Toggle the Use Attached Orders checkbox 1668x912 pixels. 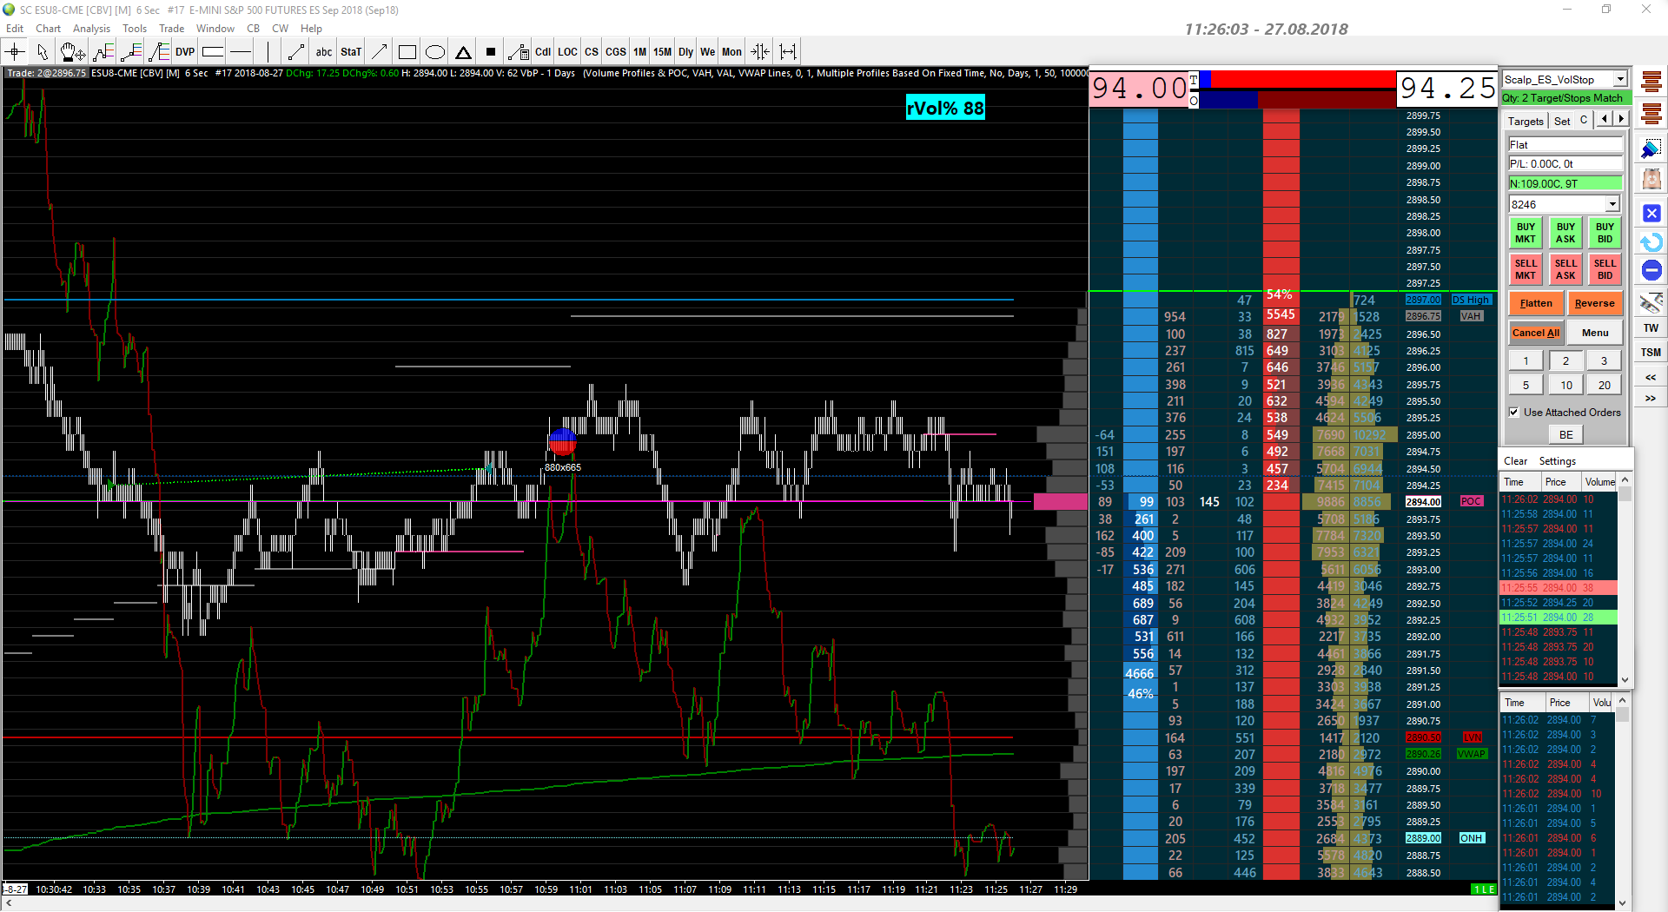pyautogui.click(x=1514, y=413)
